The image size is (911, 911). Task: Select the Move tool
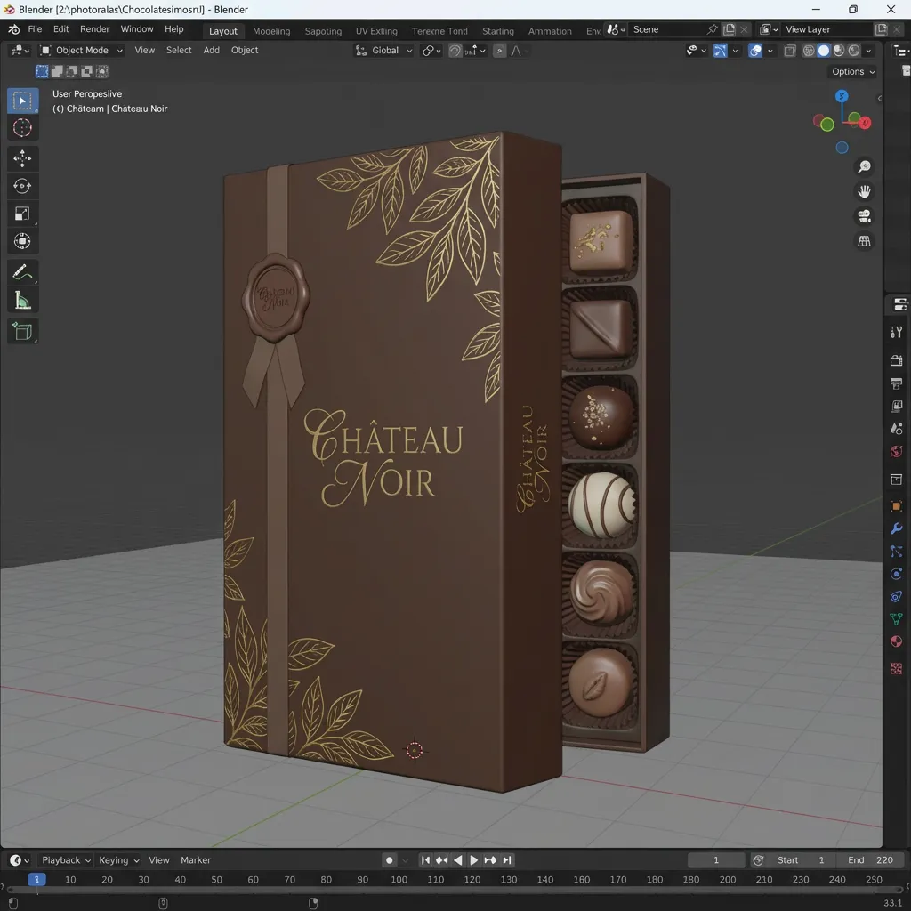tap(23, 158)
